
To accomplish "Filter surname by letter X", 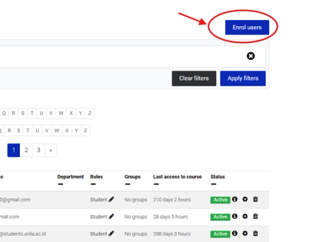I will [67, 130].
